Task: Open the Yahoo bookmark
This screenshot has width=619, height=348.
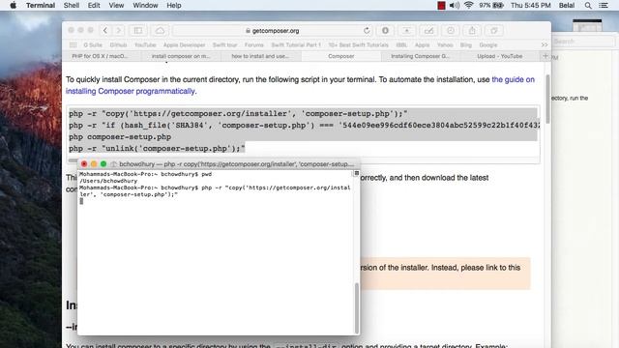Action: point(445,45)
